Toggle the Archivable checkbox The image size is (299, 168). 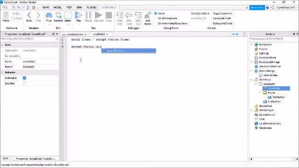coord(24,78)
